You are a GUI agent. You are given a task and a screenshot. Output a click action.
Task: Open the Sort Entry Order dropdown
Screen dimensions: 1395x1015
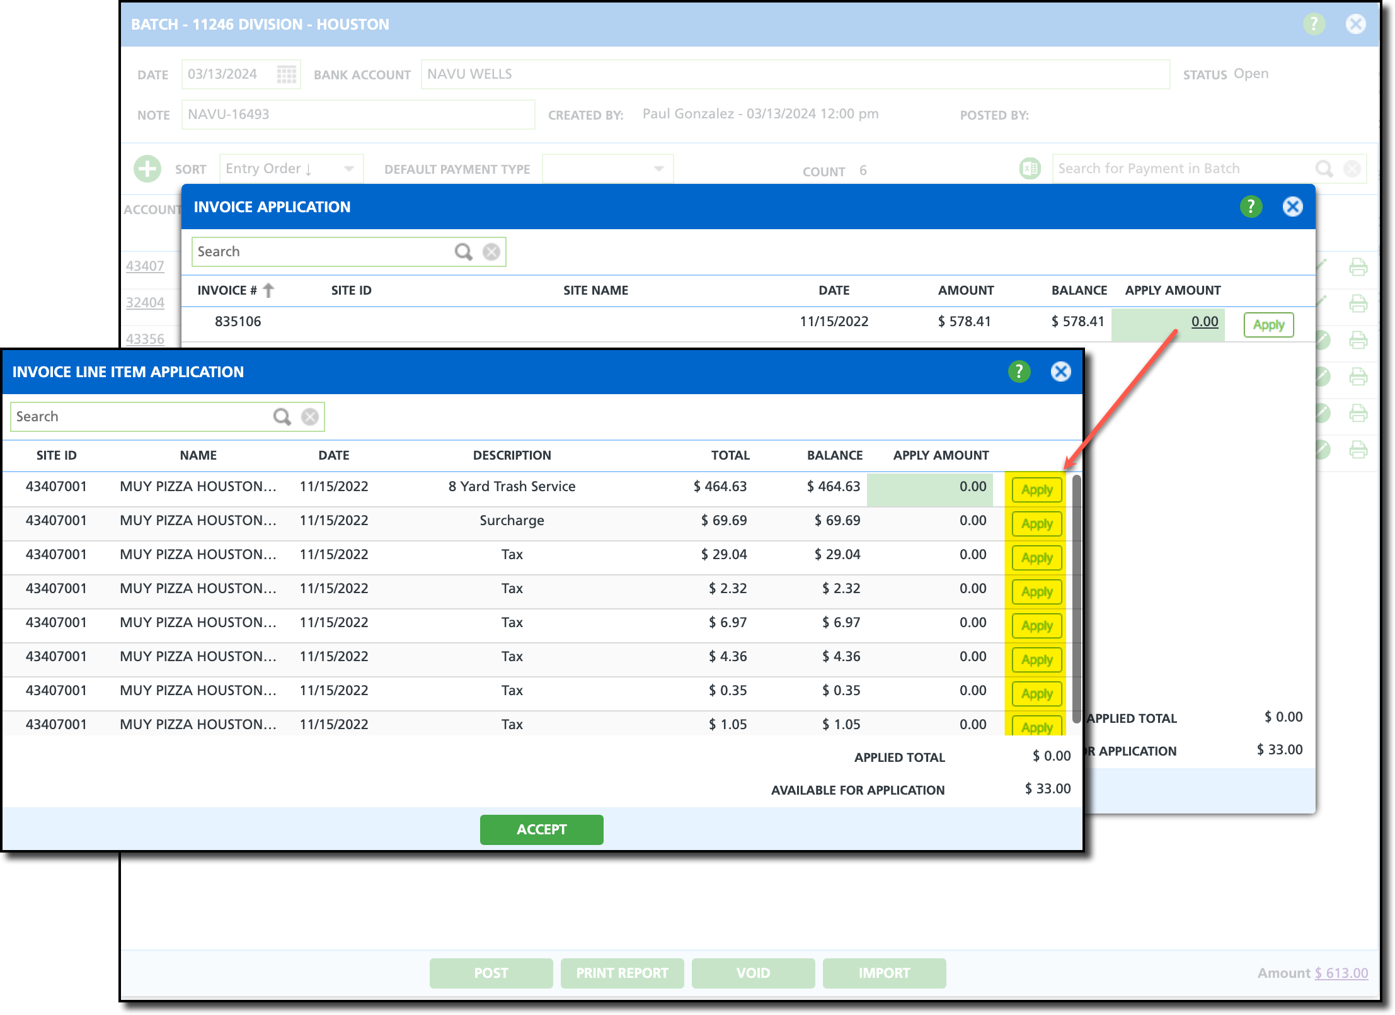click(291, 169)
